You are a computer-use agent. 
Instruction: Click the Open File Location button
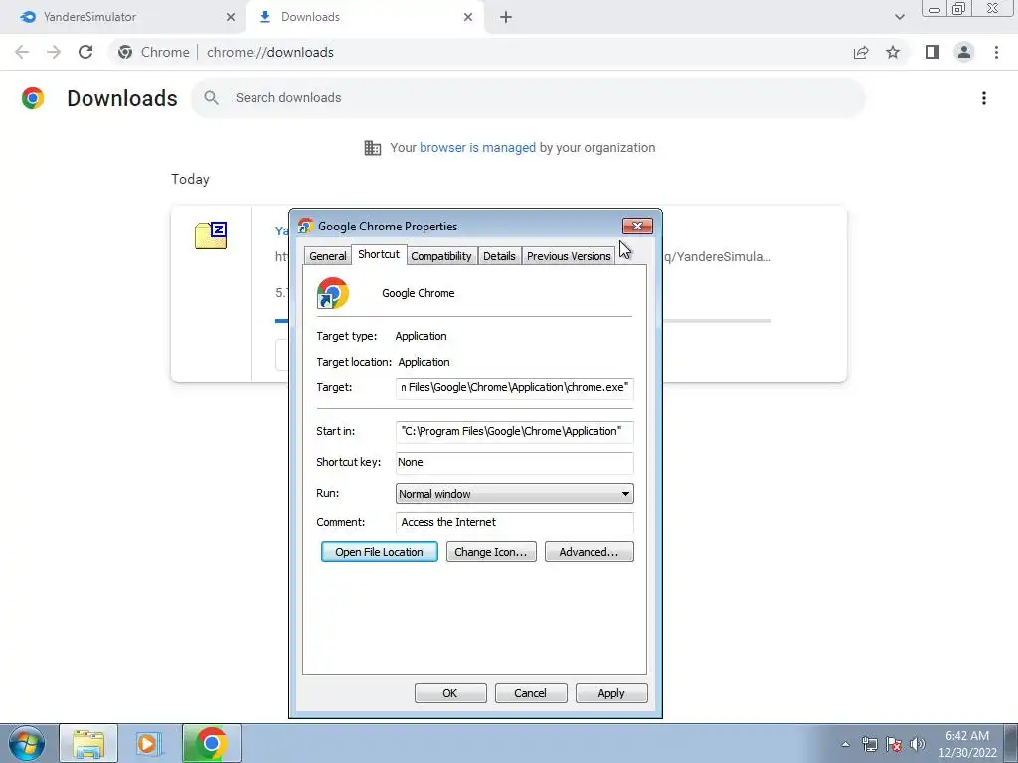379,552
